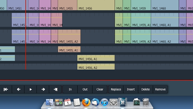Click the Delete button

(145, 89)
